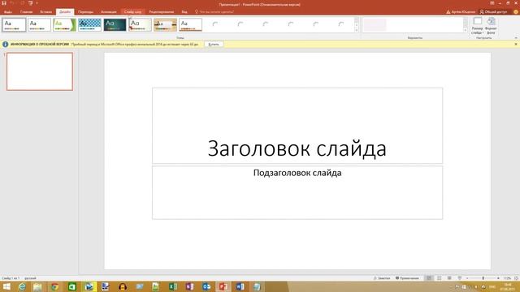Screen dimensions: 520x292
Task: Open the Вид ribbon tab
Action: pyautogui.click(x=184, y=12)
